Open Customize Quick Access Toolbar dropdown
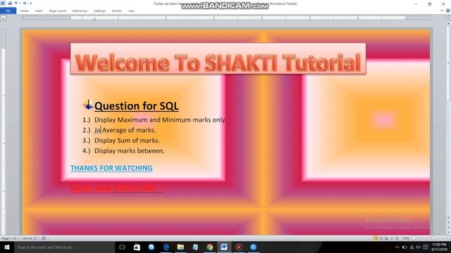 click(x=31, y=3)
